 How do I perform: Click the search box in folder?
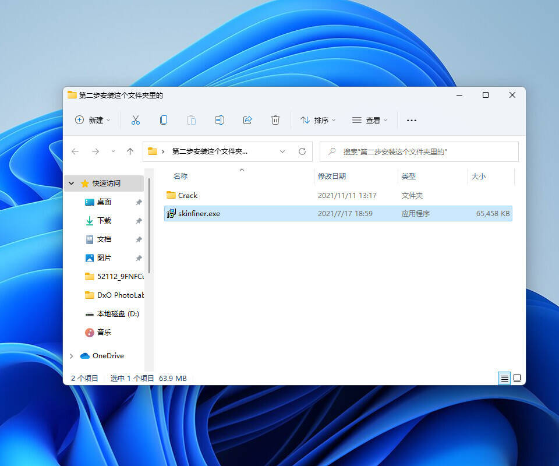pos(419,151)
